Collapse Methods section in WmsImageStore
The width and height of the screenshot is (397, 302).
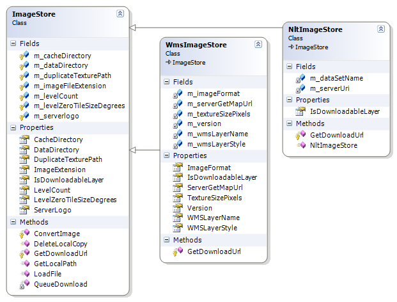pos(167,240)
